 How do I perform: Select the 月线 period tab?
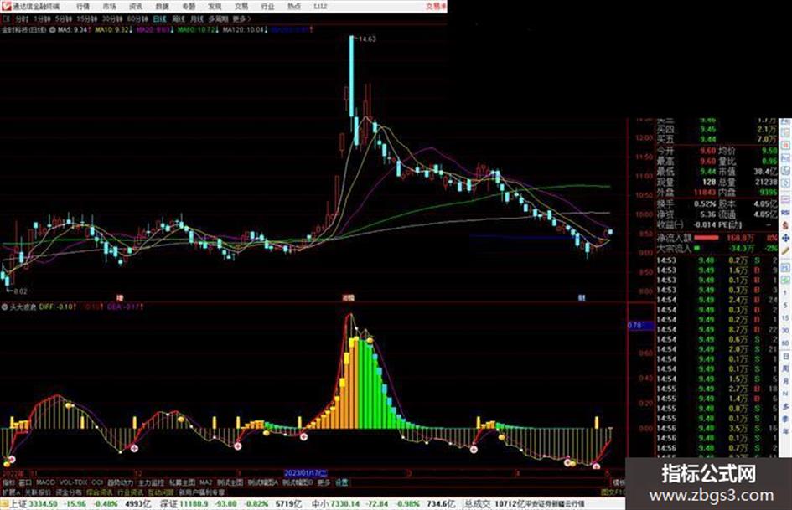point(196,18)
